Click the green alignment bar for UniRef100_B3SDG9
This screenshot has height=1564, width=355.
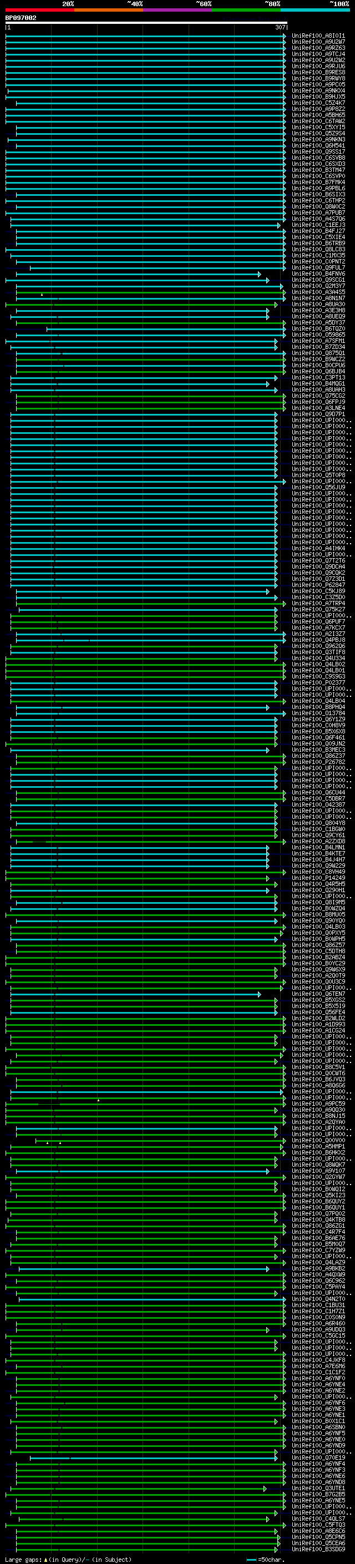tap(146, 1550)
